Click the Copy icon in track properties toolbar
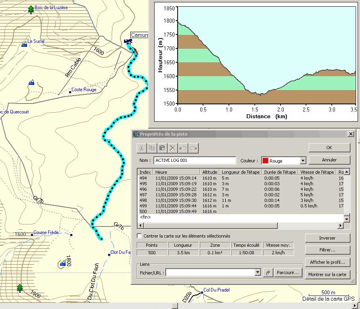The width and height of the screenshot is (360, 309). (x=152, y=148)
